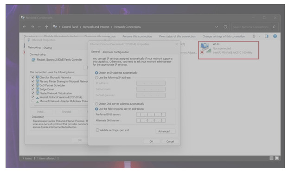Screen dimensions: 289x171
Task: Open the recent locations chevron
Action: tap(39, 27)
